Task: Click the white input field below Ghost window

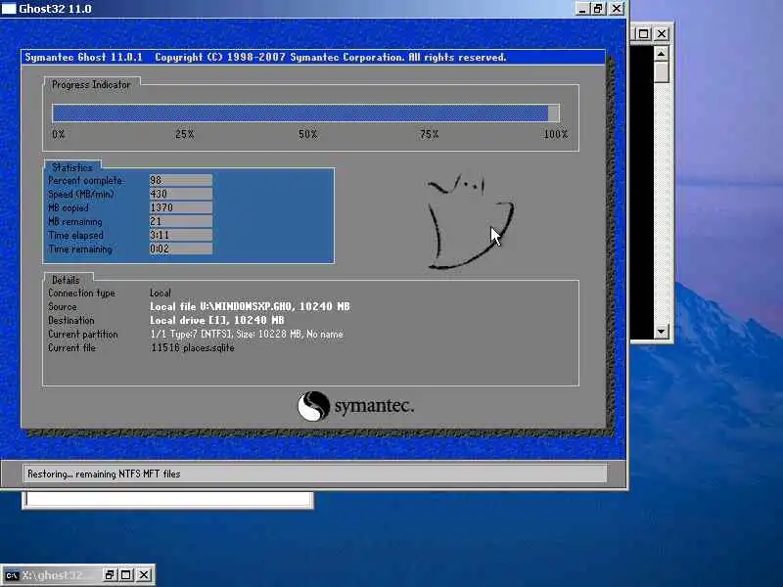Action: click(x=167, y=500)
